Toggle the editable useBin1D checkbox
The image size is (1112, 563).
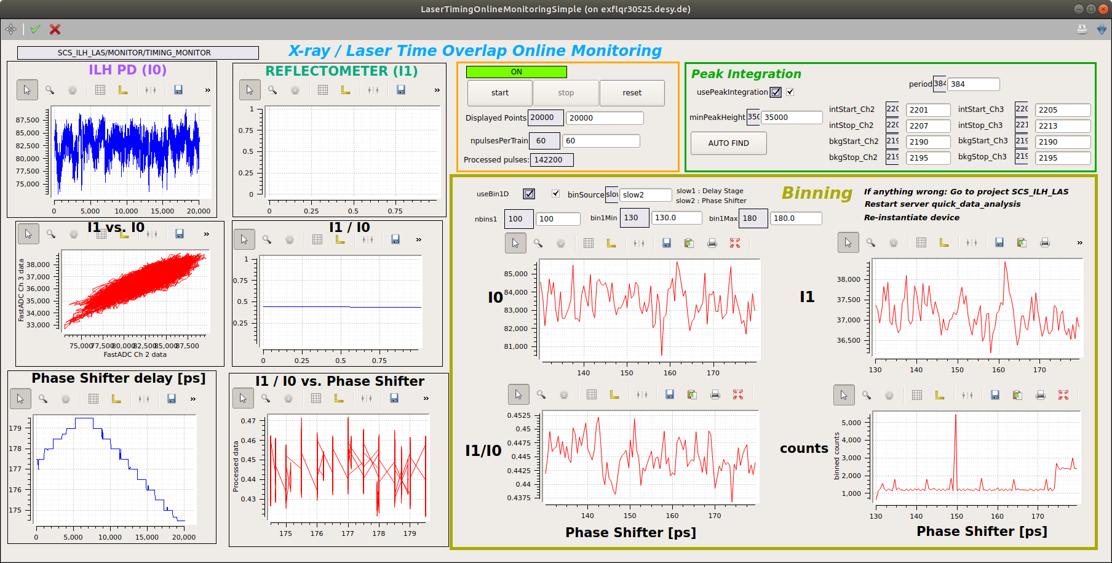click(556, 193)
